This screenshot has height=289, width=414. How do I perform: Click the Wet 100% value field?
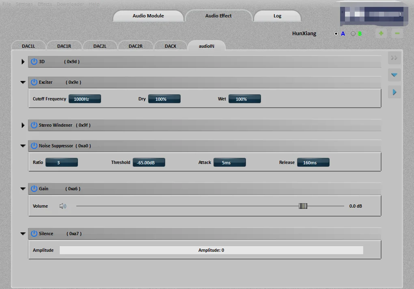click(x=244, y=99)
